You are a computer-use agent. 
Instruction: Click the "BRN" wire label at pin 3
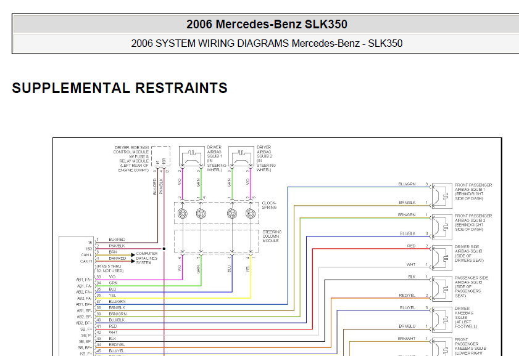click(x=112, y=252)
